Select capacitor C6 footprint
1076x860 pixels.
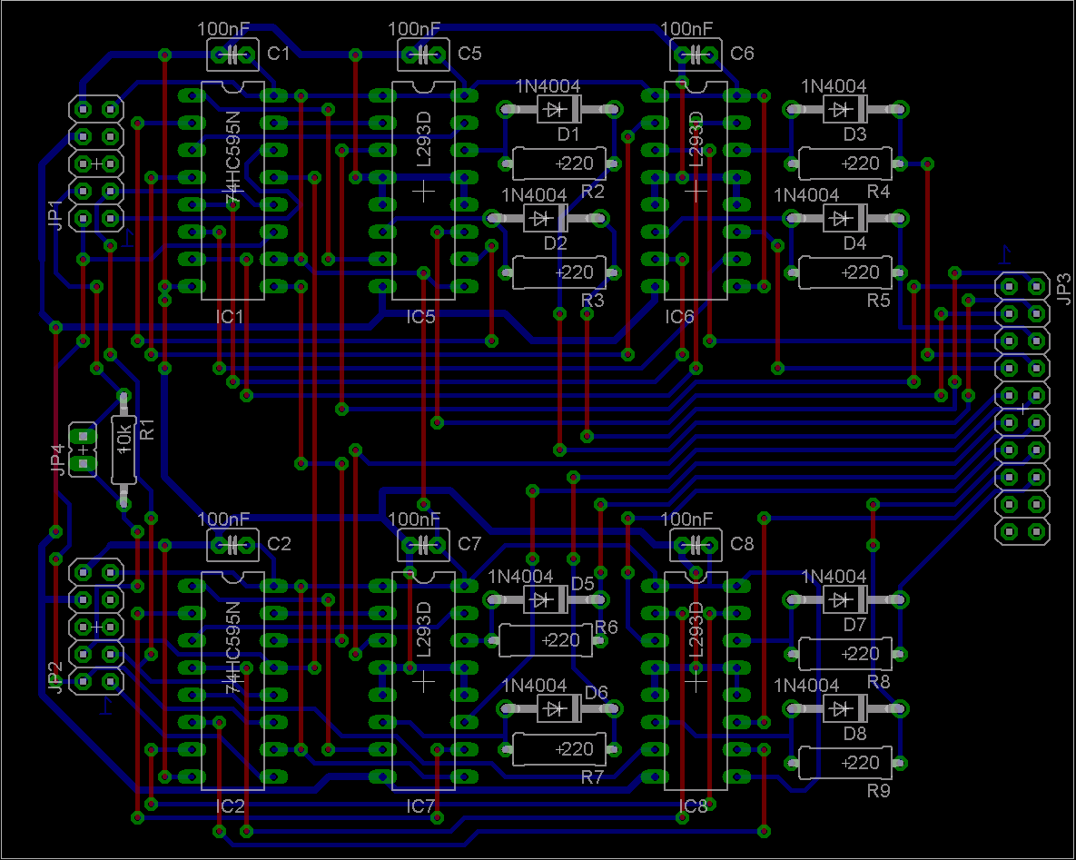click(696, 54)
